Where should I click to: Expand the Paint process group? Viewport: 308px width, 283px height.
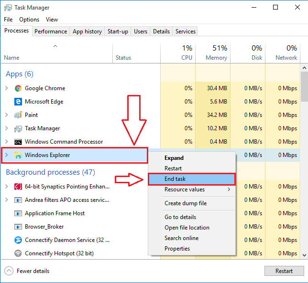click(x=7, y=115)
